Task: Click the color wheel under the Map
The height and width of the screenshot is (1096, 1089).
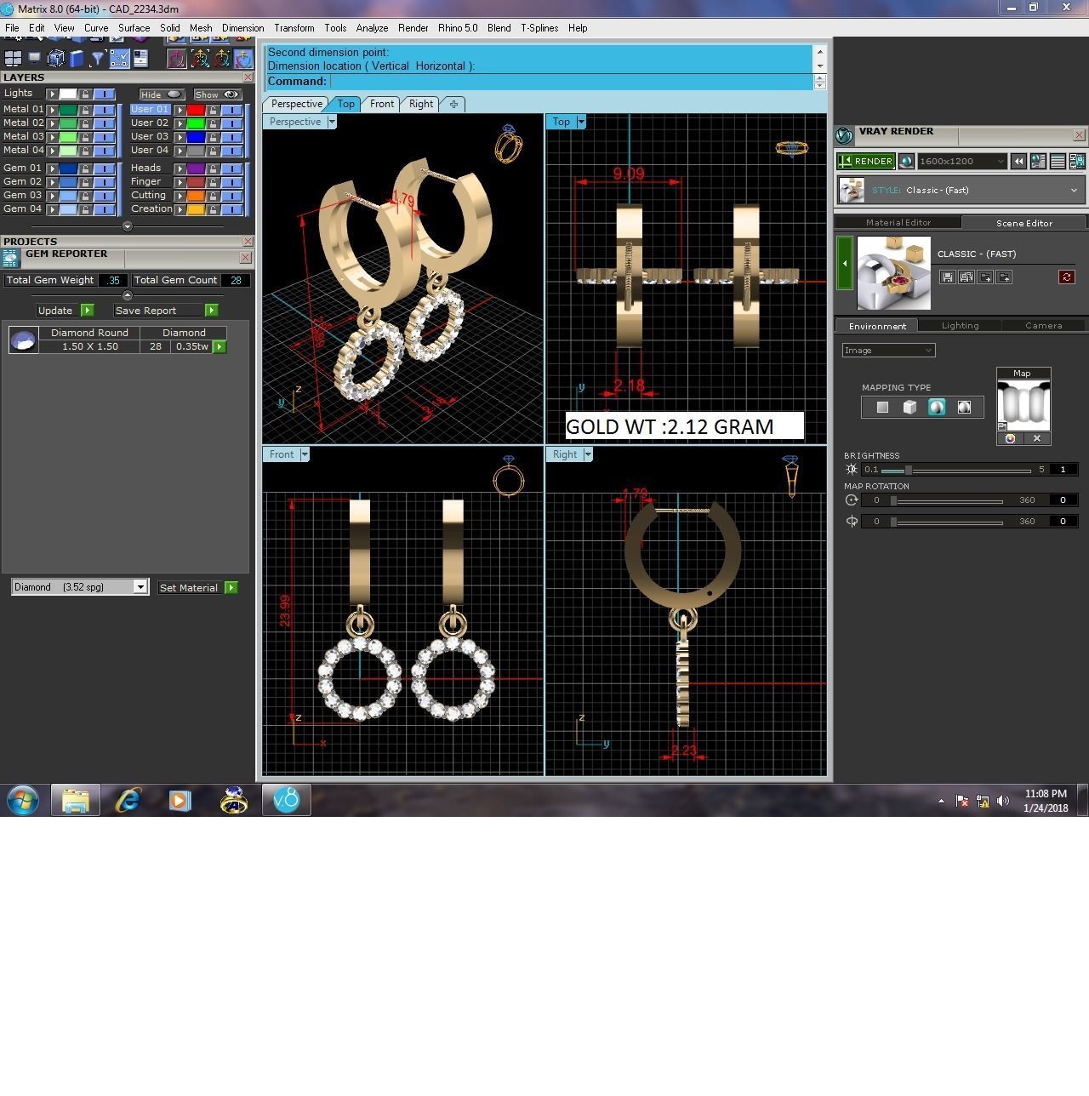Action: (1010, 439)
